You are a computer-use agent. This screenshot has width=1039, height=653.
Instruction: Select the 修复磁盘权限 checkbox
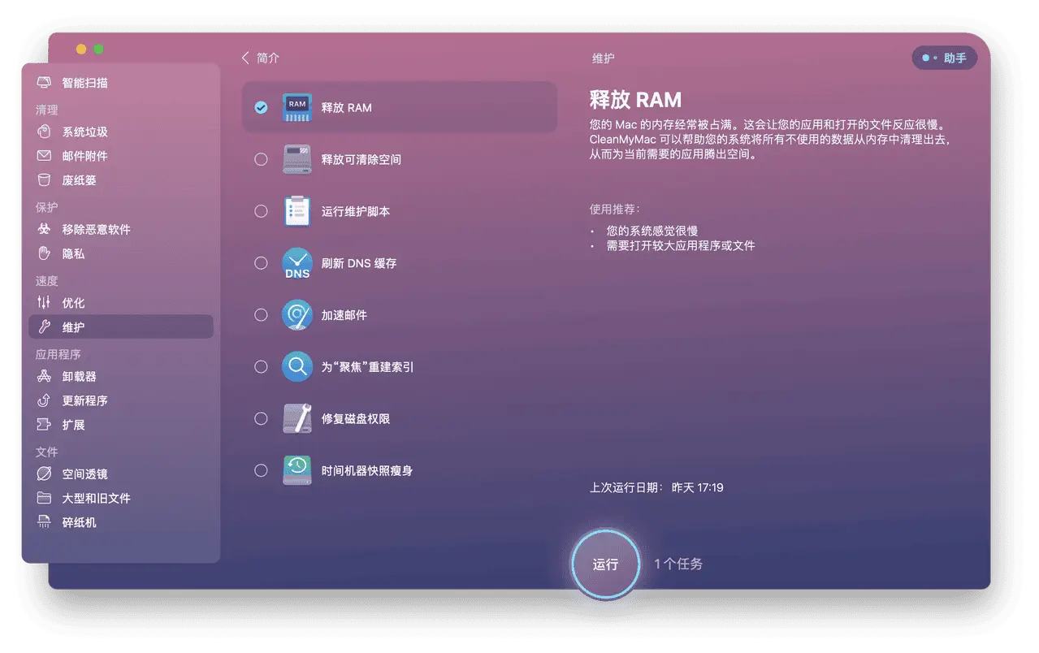pos(261,418)
